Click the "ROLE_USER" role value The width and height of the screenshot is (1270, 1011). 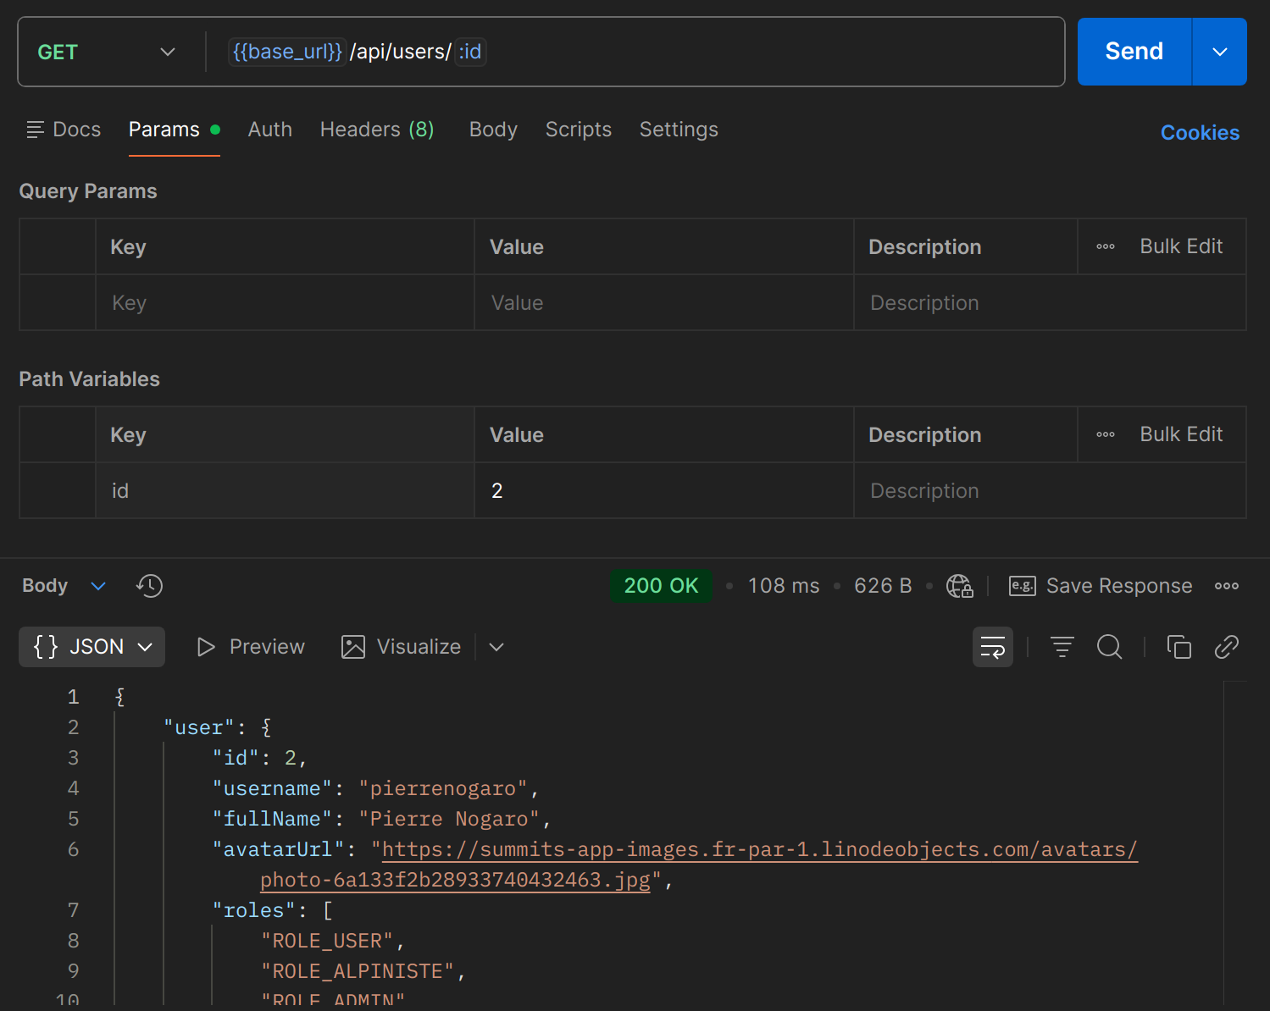327,941
